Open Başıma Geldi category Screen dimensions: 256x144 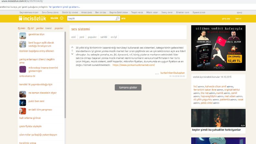[118, 12]
